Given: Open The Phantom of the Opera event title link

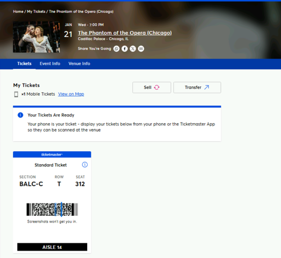Looking at the screenshot, I should (125, 33).
